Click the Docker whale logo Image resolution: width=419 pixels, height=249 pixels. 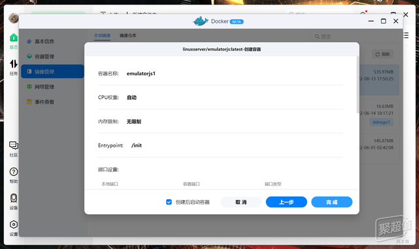coord(200,21)
